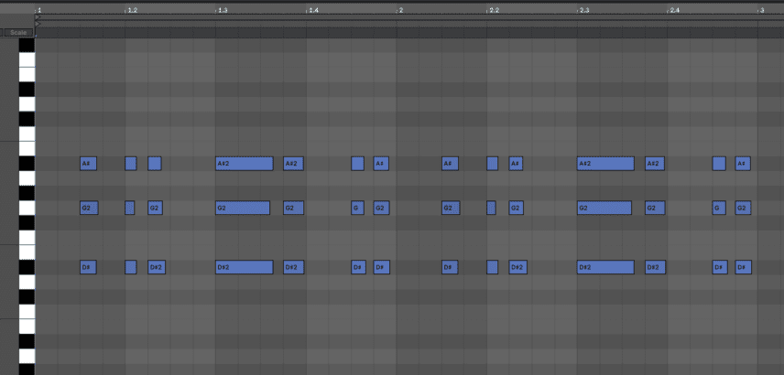Select the unlabeled G note at beat 2.2
The width and height of the screenshot is (784, 375).
click(492, 208)
